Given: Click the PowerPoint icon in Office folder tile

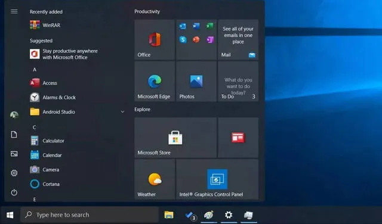Looking at the screenshot, I should [x=196, y=39].
